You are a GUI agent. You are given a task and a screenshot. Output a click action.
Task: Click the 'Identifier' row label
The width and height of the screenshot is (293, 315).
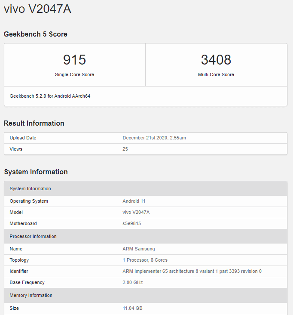pyautogui.click(x=19, y=271)
